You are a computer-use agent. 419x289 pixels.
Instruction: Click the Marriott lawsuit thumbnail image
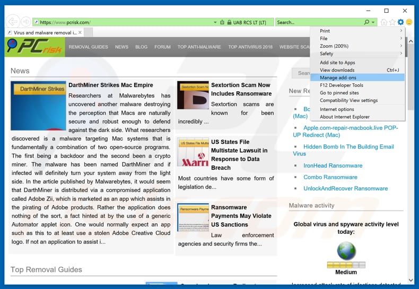point(193,152)
